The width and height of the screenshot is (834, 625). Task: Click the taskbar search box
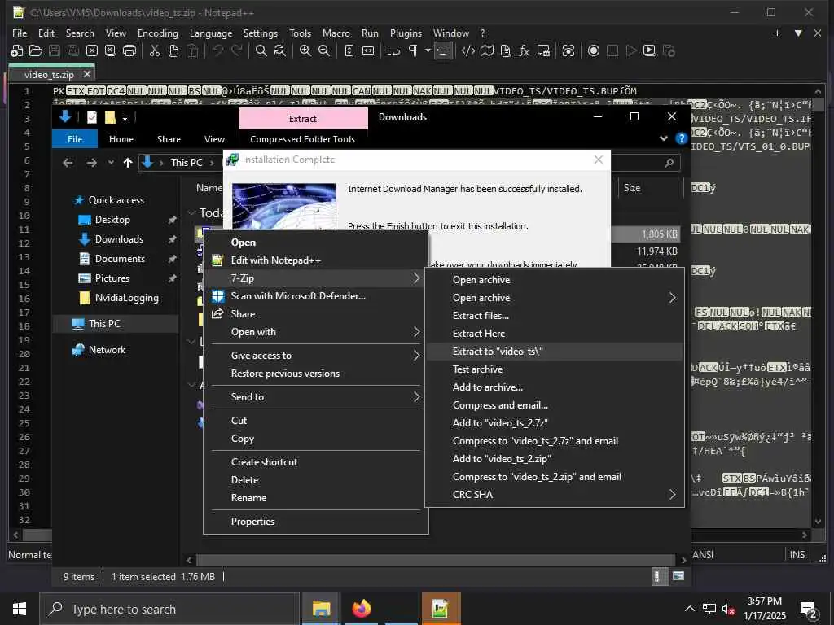pyautogui.click(x=169, y=609)
